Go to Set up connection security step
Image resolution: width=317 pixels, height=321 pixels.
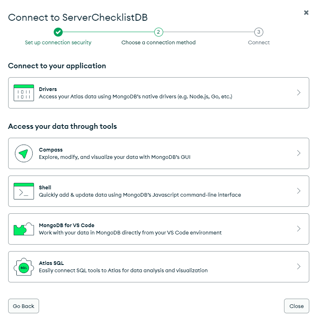(58, 42)
